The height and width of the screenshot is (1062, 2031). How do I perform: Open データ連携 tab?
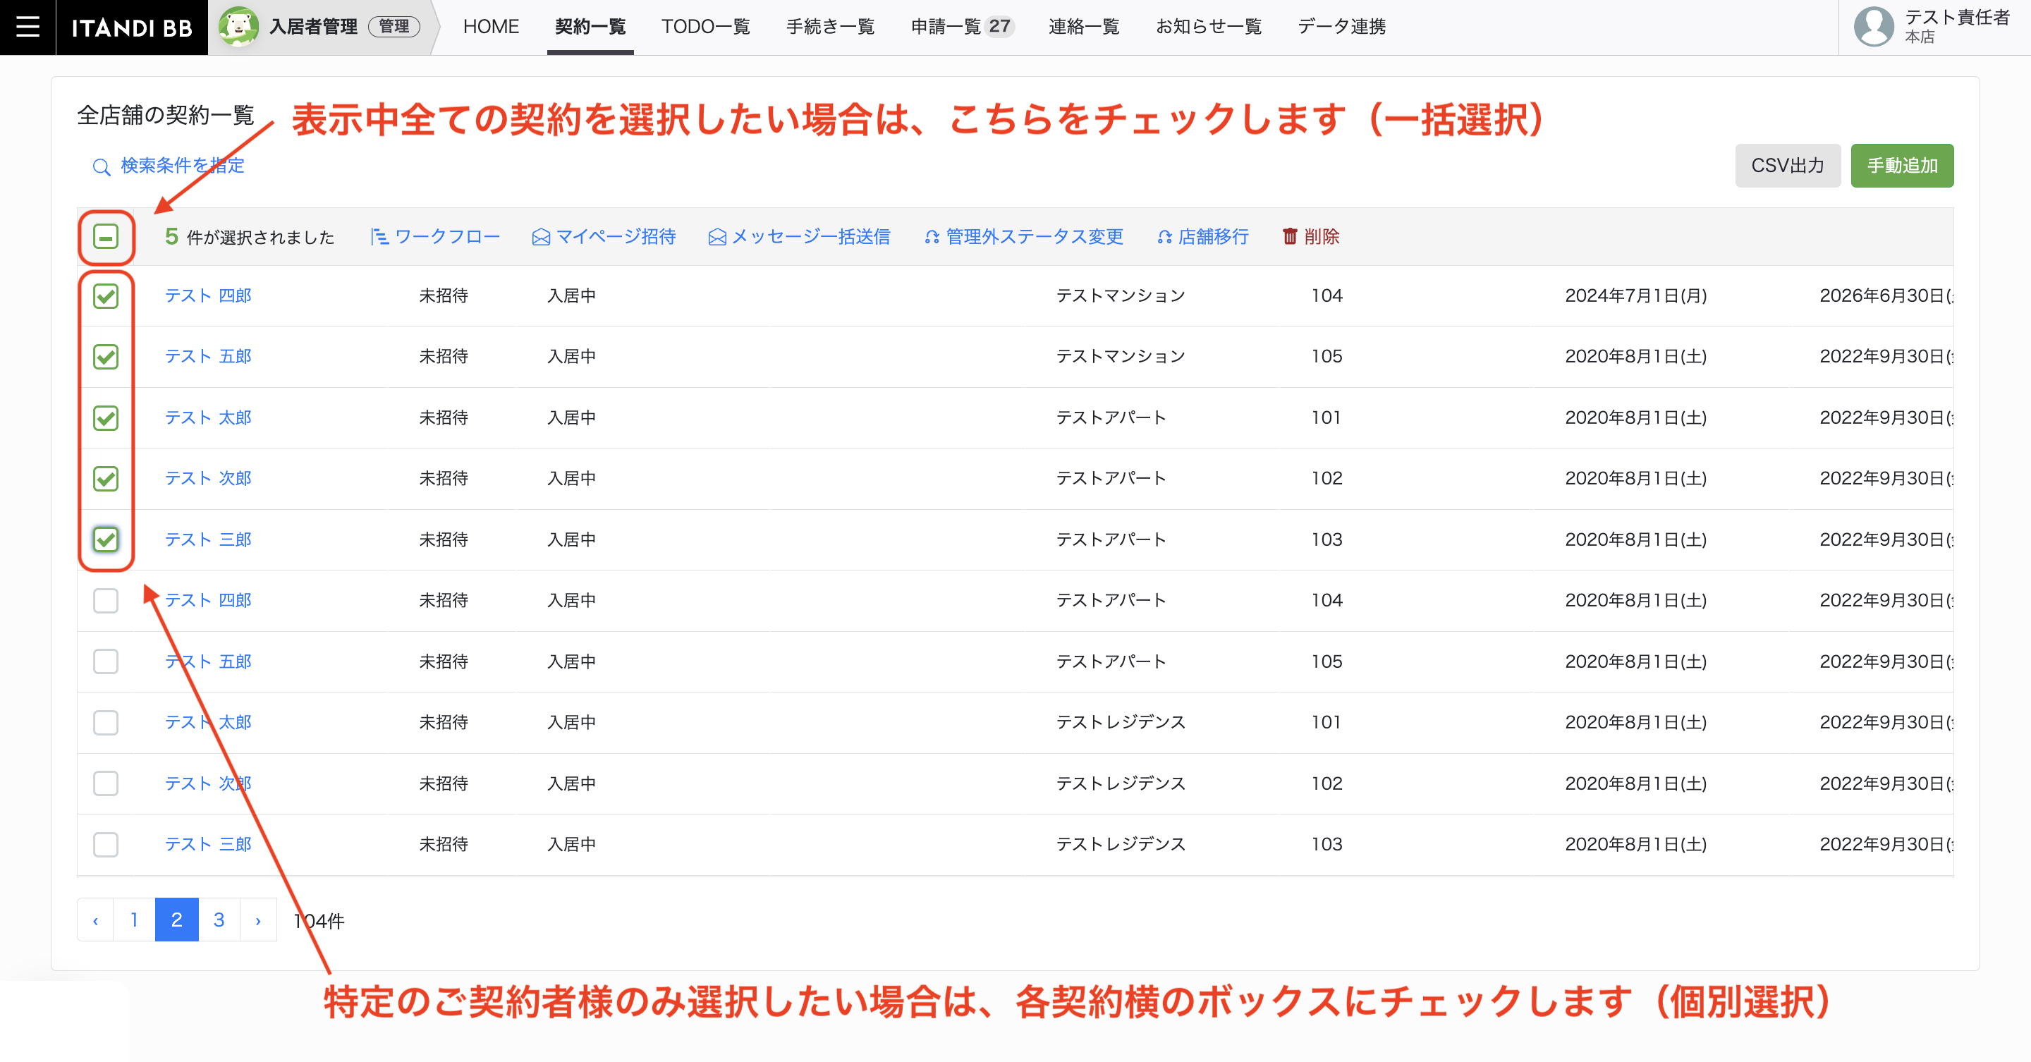(x=1341, y=27)
